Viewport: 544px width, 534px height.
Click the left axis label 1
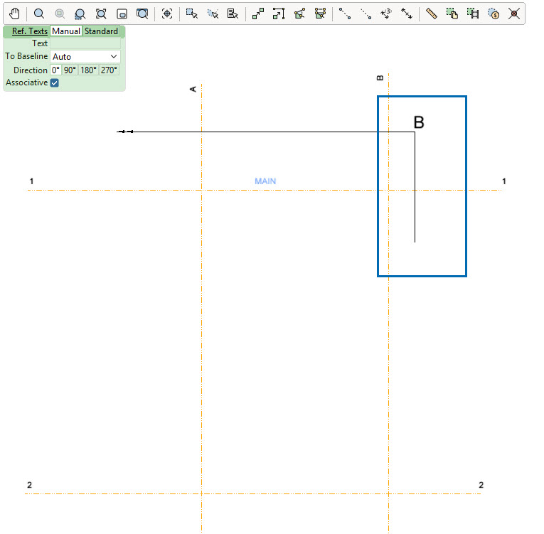[x=31, y=181]
